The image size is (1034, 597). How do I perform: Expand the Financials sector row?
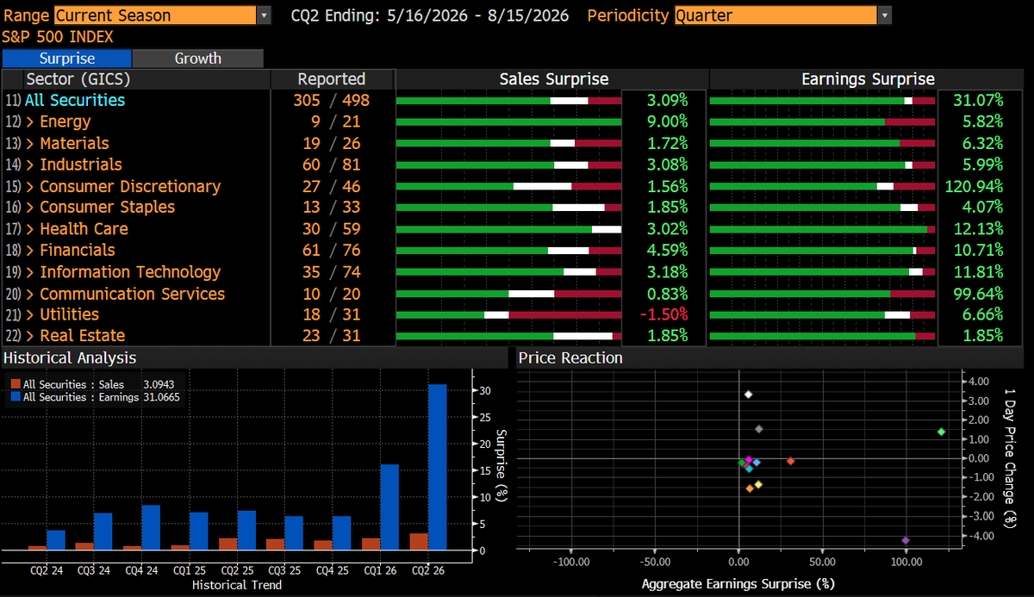[31, 251]
